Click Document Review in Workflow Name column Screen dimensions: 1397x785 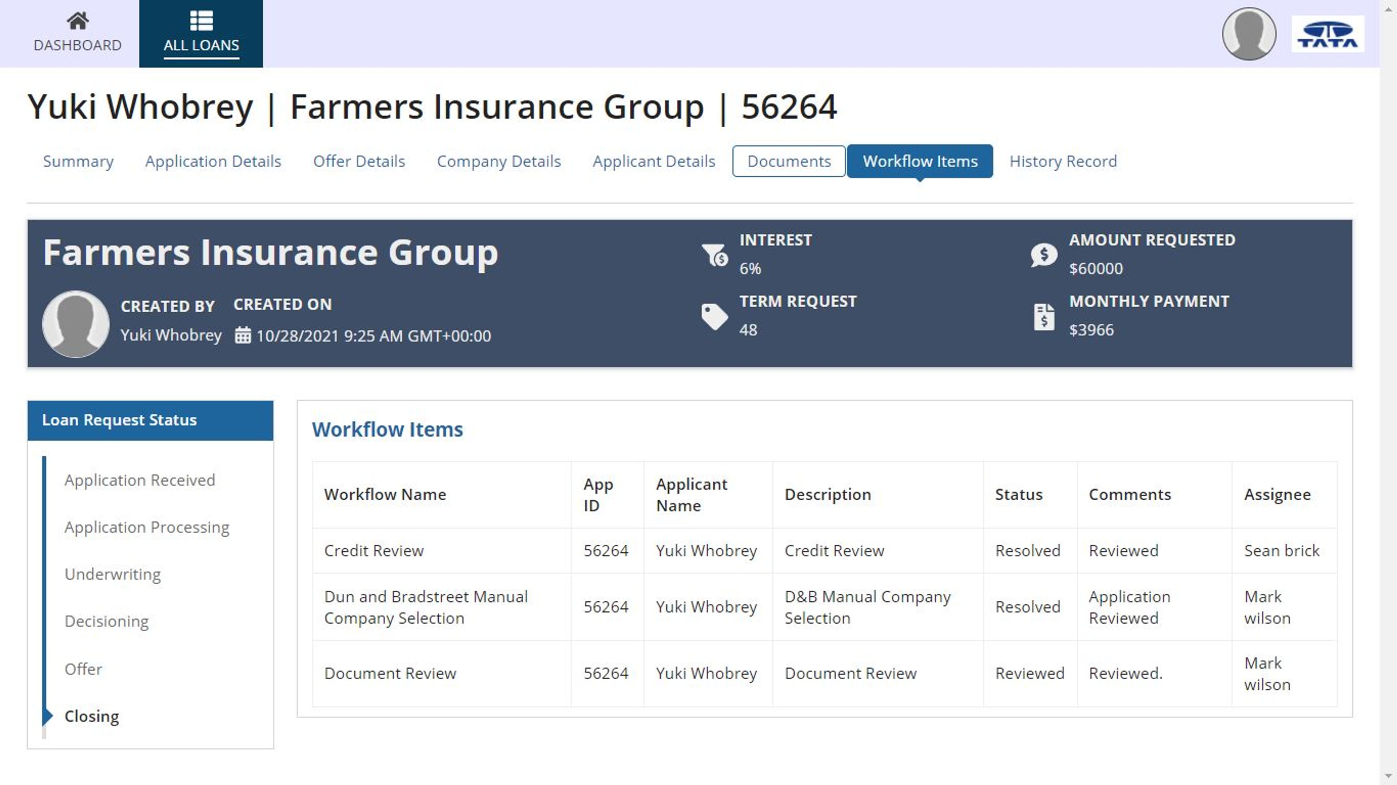point(390,673)
